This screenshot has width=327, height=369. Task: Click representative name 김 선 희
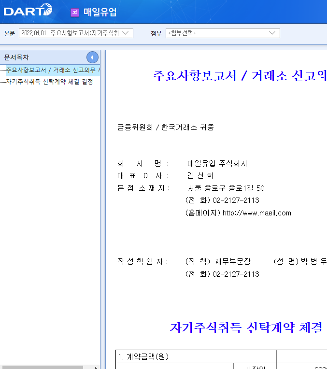[x=200, y=175]
